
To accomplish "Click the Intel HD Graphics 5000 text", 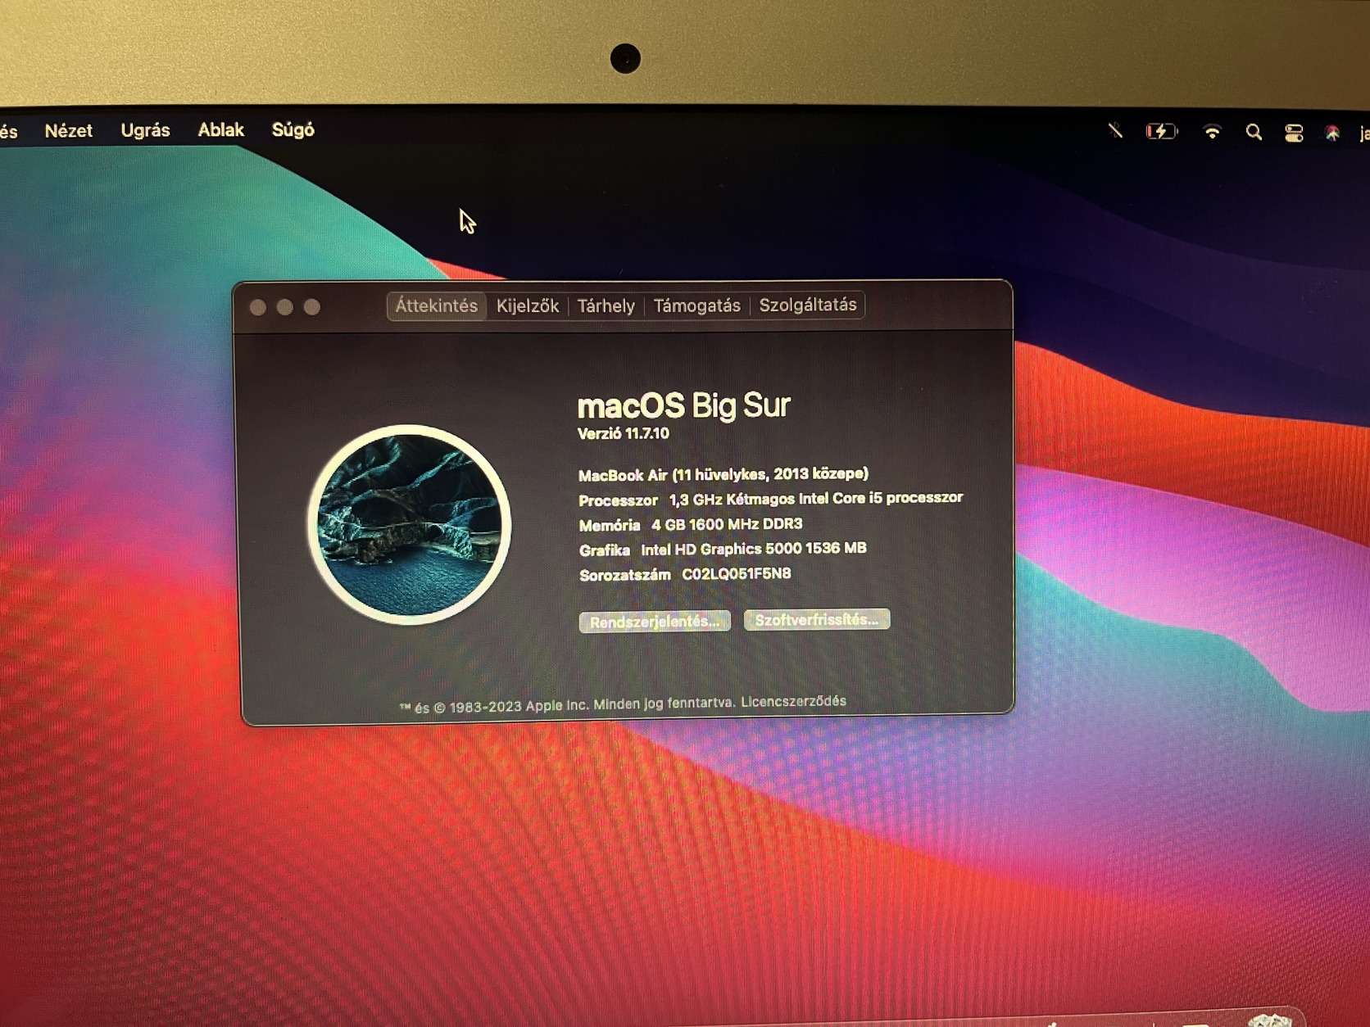I will pos(753,549).
